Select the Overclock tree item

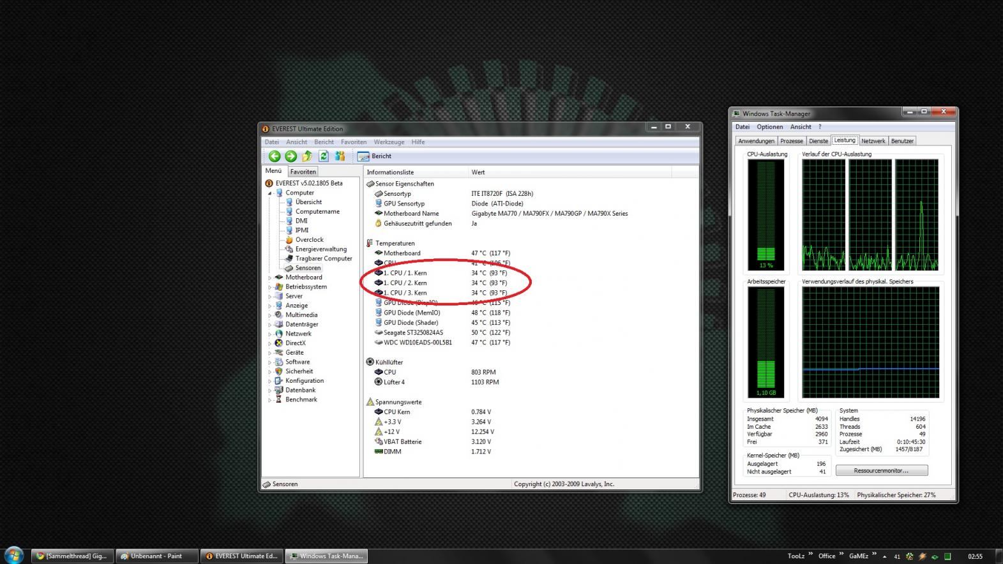[x=309, y=240]
